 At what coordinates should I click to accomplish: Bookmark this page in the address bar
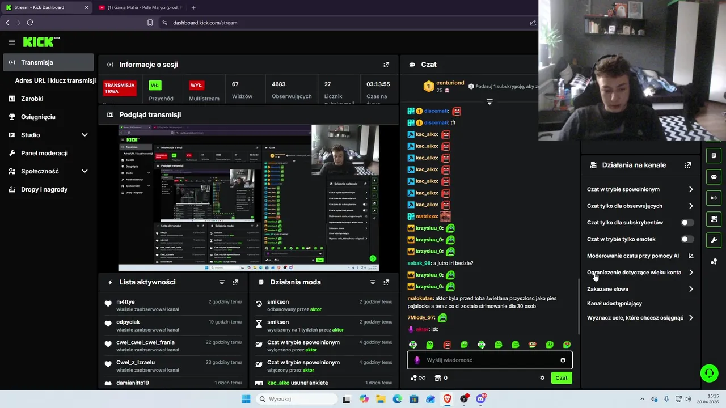(x=150, y=23)
